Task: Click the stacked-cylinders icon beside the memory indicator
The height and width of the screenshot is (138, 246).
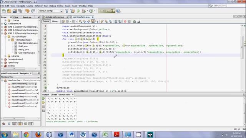Action: point(118,11)
